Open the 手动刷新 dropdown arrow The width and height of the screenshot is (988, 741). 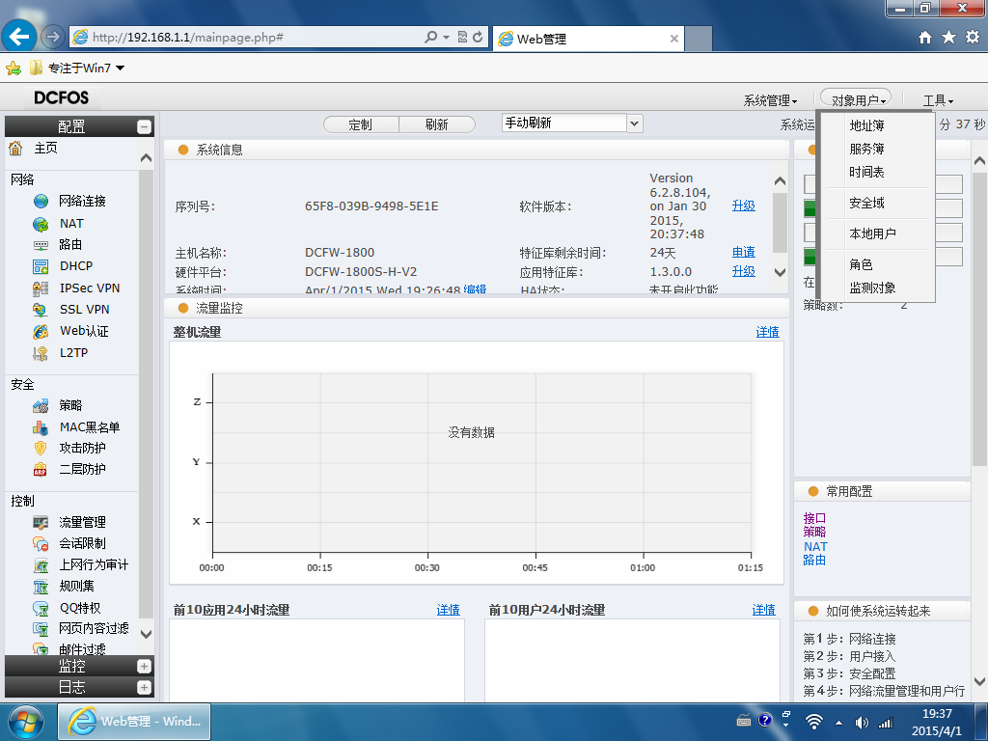tap(635, 123)
